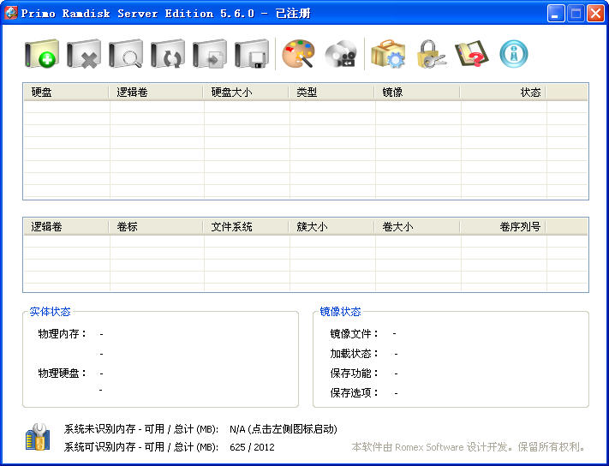Open the help book with question mark
The image size is (609, 466).
[472, 55]
